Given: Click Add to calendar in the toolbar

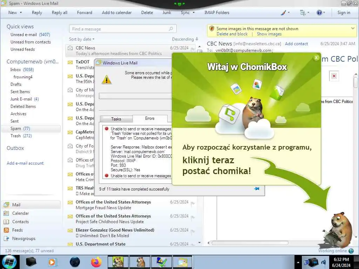Looking at the screenshot, I should click(117, 13).
